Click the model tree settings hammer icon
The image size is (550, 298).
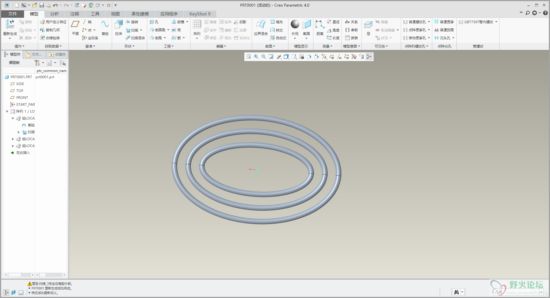click(x=37, y=63)
